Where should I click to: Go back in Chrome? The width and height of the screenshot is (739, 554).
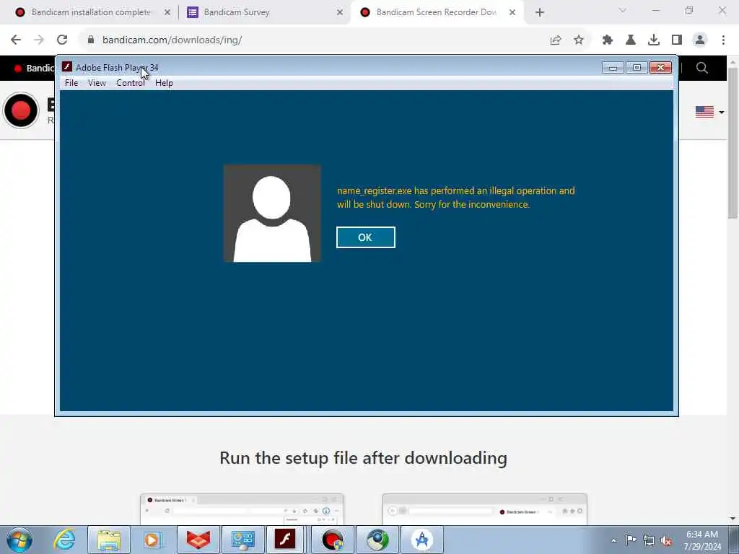point(16,40)
